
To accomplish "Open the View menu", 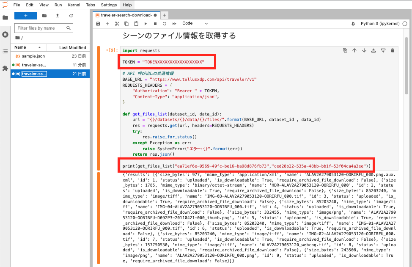I will tap(44, 5).
